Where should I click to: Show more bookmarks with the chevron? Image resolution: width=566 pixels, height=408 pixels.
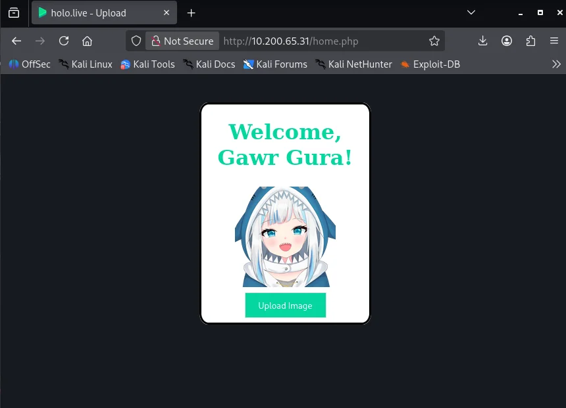coord(556,64)
